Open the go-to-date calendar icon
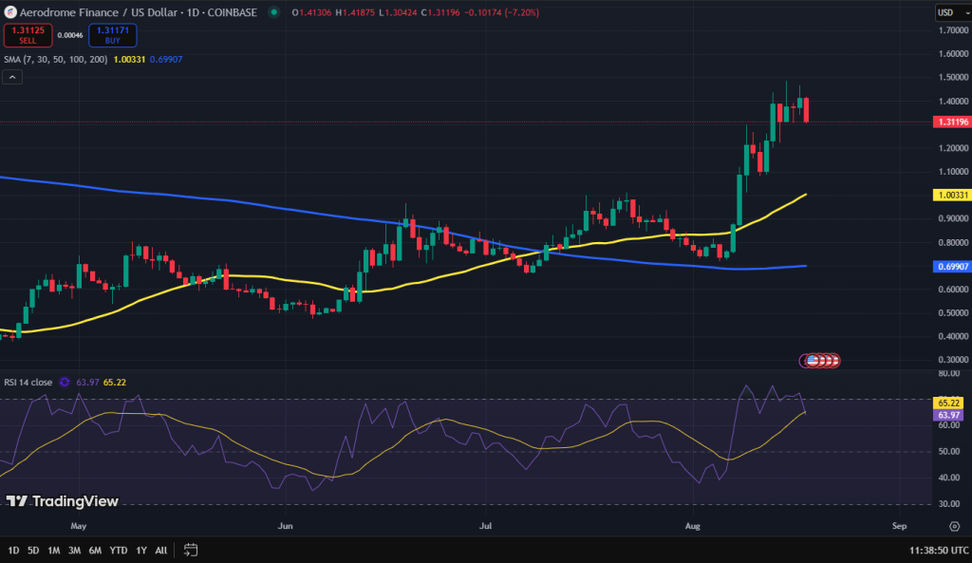This screenshot has width=972, height=563. click(191, 550)
